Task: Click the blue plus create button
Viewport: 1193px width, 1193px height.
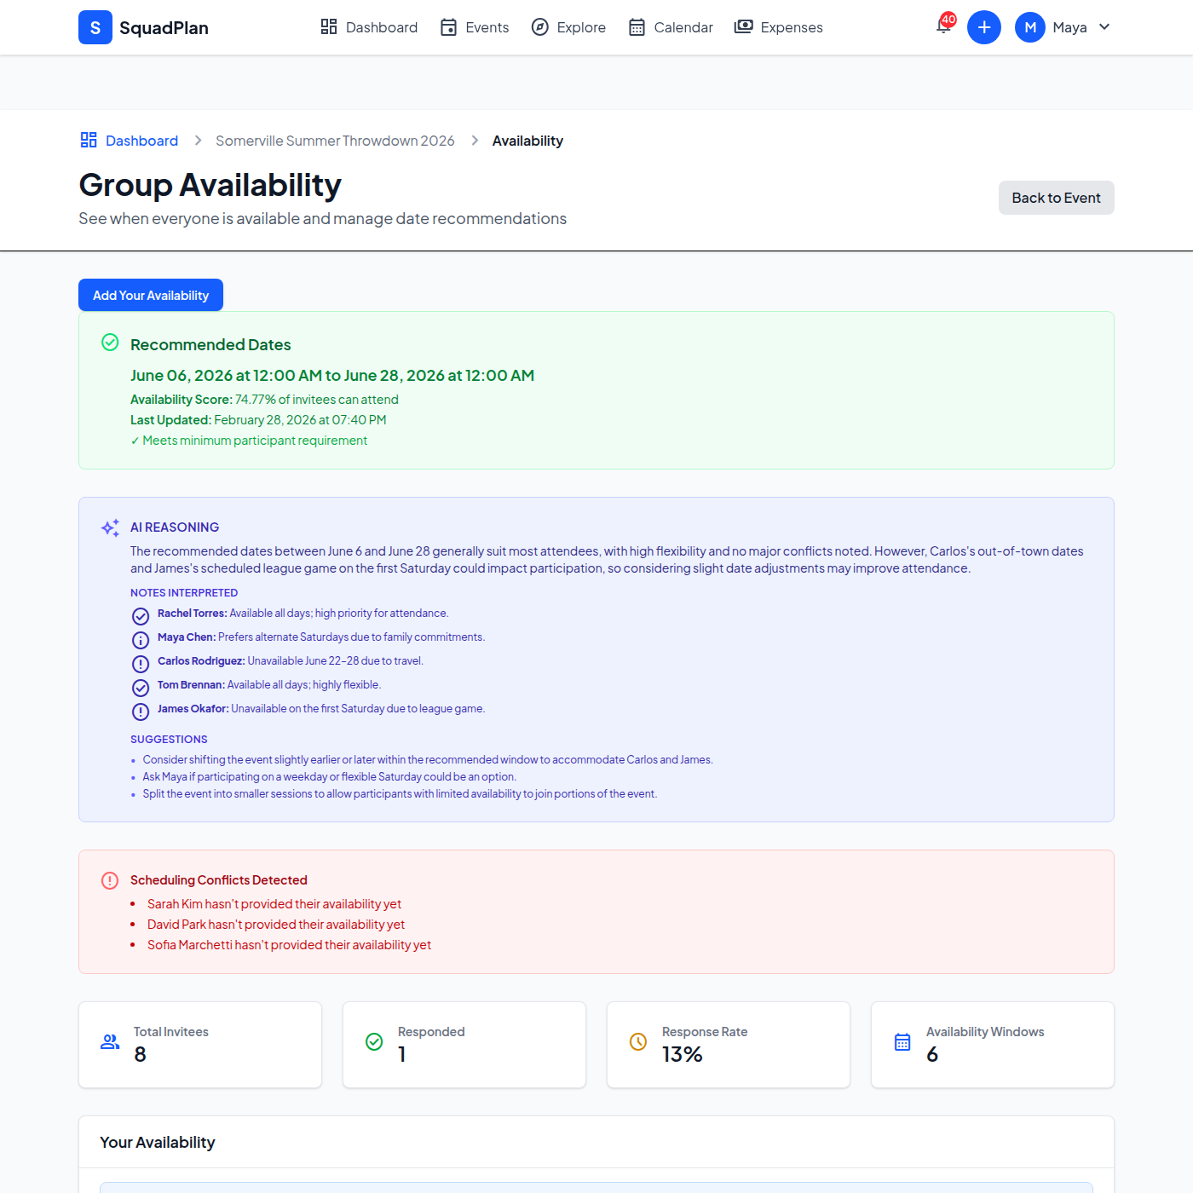Action: click(983, 27)
